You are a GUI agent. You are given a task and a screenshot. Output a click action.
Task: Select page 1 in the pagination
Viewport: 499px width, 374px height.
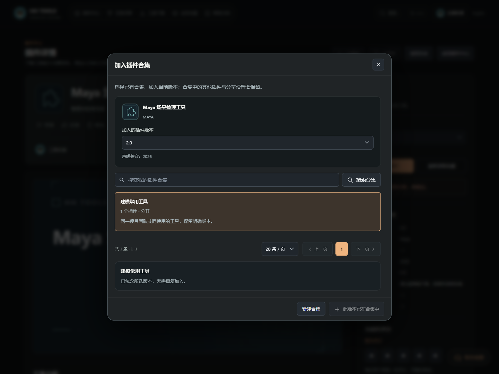tap(341, 249)
